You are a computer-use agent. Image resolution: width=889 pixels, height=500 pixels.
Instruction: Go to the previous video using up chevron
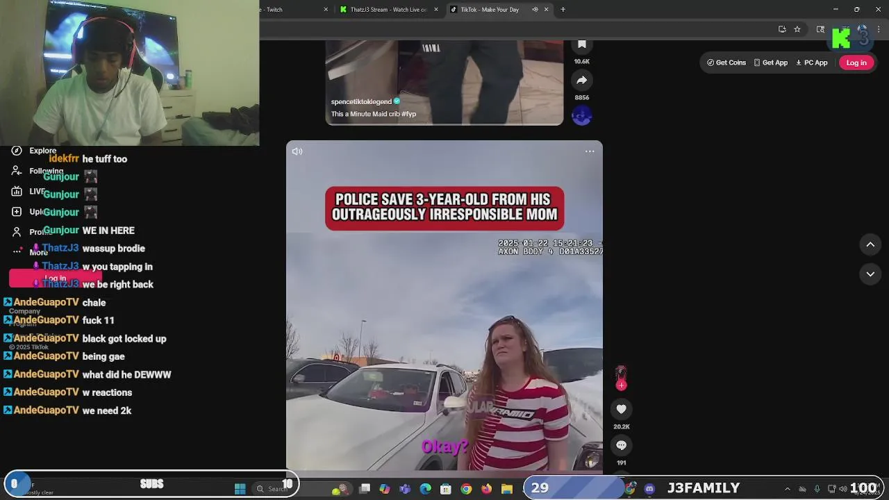[x=870, y=244]
